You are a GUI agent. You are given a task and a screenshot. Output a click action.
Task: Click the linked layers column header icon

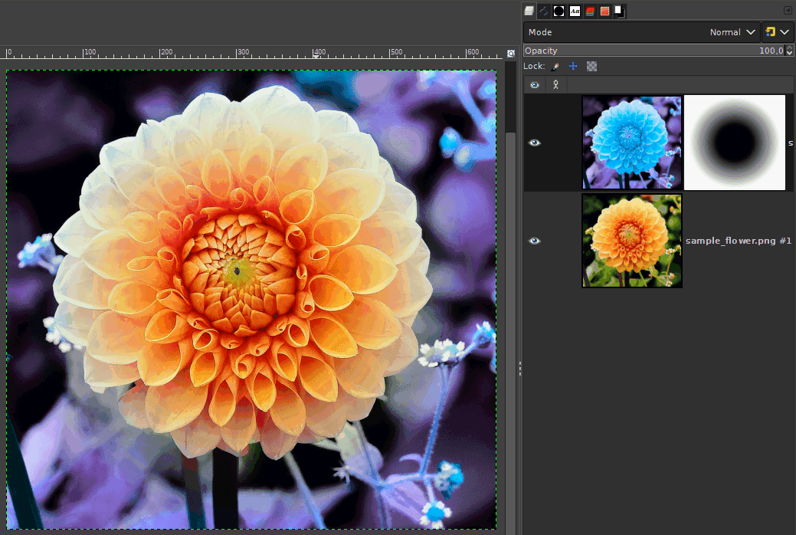(x=556, y=85)
